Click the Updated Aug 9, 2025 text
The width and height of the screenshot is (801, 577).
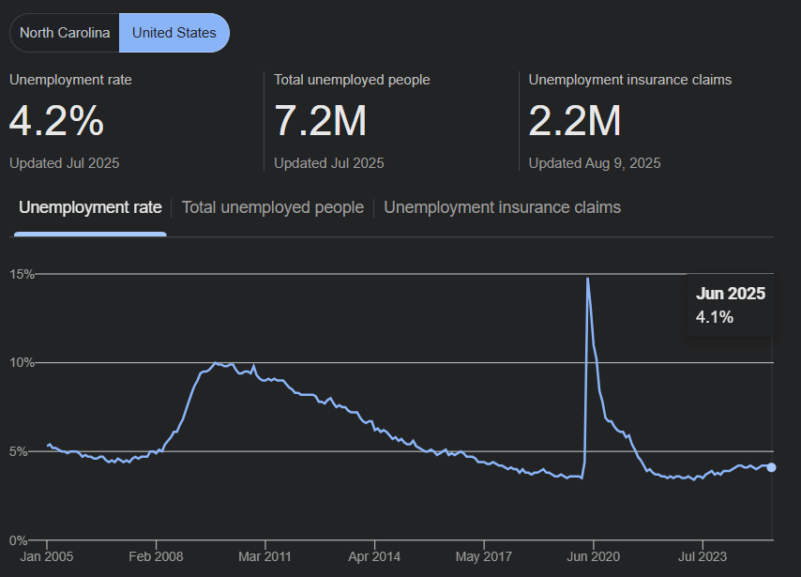click(595, 163)
